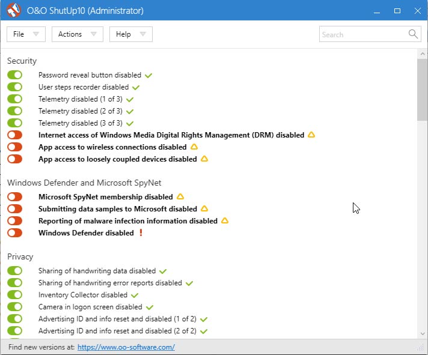Click green checkmark next to User steps recorder
Image resolution: width=428 pixels, height=355 pixels.
tap(136, 88)
